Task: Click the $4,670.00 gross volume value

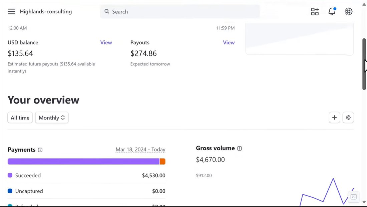Action: pos(211,160)
